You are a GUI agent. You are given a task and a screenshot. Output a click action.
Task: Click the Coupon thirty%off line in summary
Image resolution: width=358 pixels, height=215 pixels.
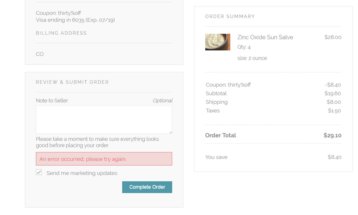coord(228,85)
